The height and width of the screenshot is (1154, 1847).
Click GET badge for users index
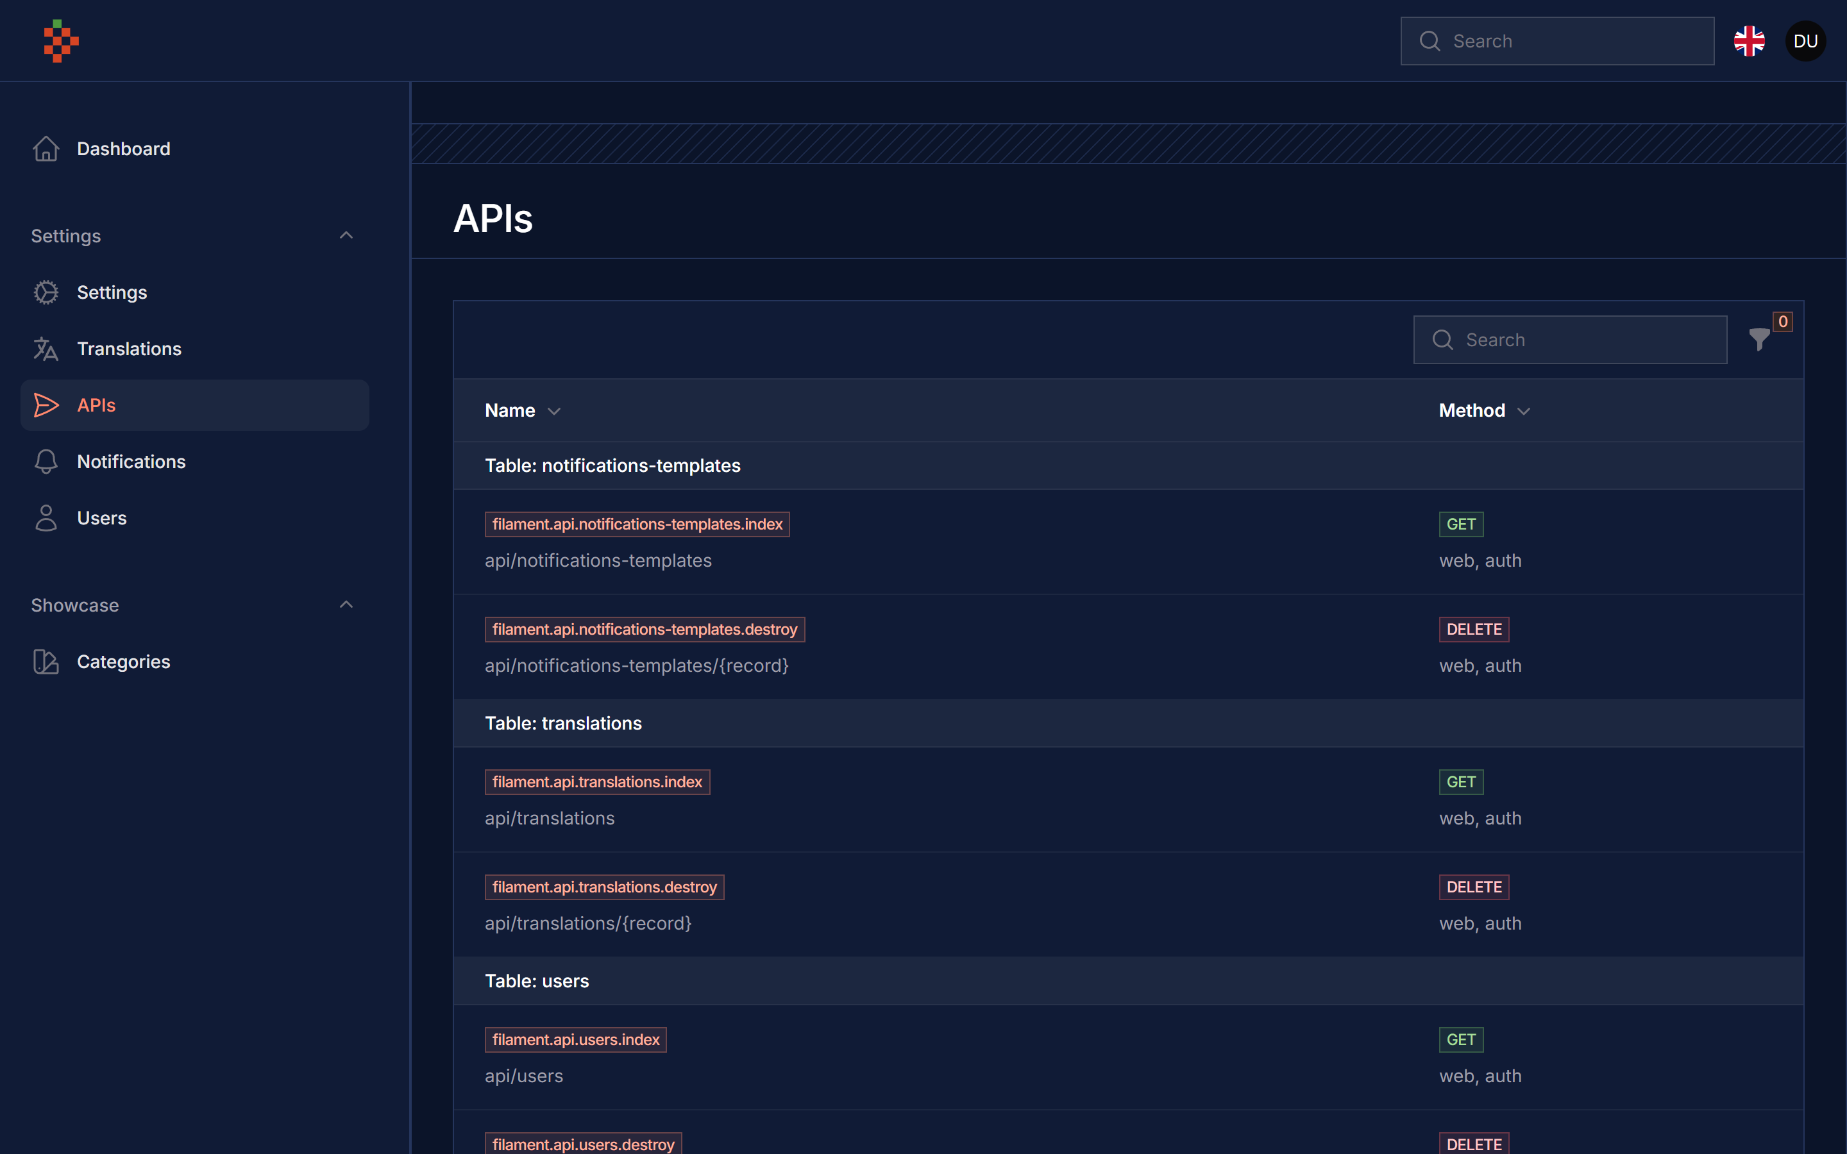(1461, 1041)
